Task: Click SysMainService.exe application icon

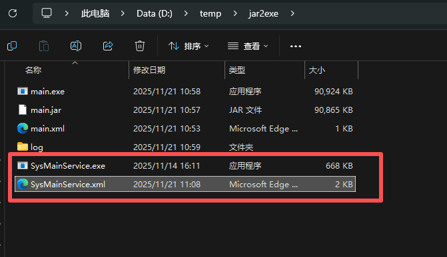Action: coord(23,165)
